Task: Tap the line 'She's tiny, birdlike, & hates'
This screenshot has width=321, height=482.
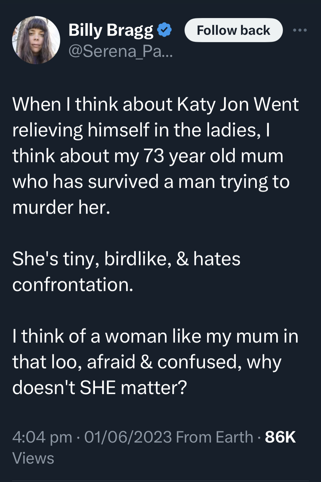Action: coord(126,259)
